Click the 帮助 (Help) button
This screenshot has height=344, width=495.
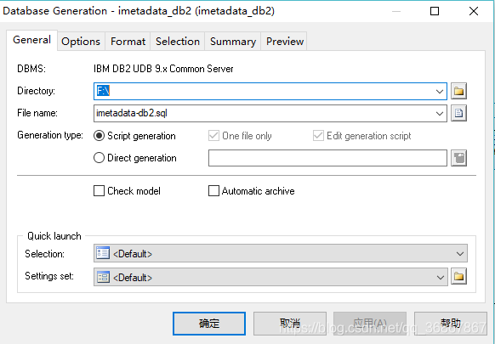[451, 323]
